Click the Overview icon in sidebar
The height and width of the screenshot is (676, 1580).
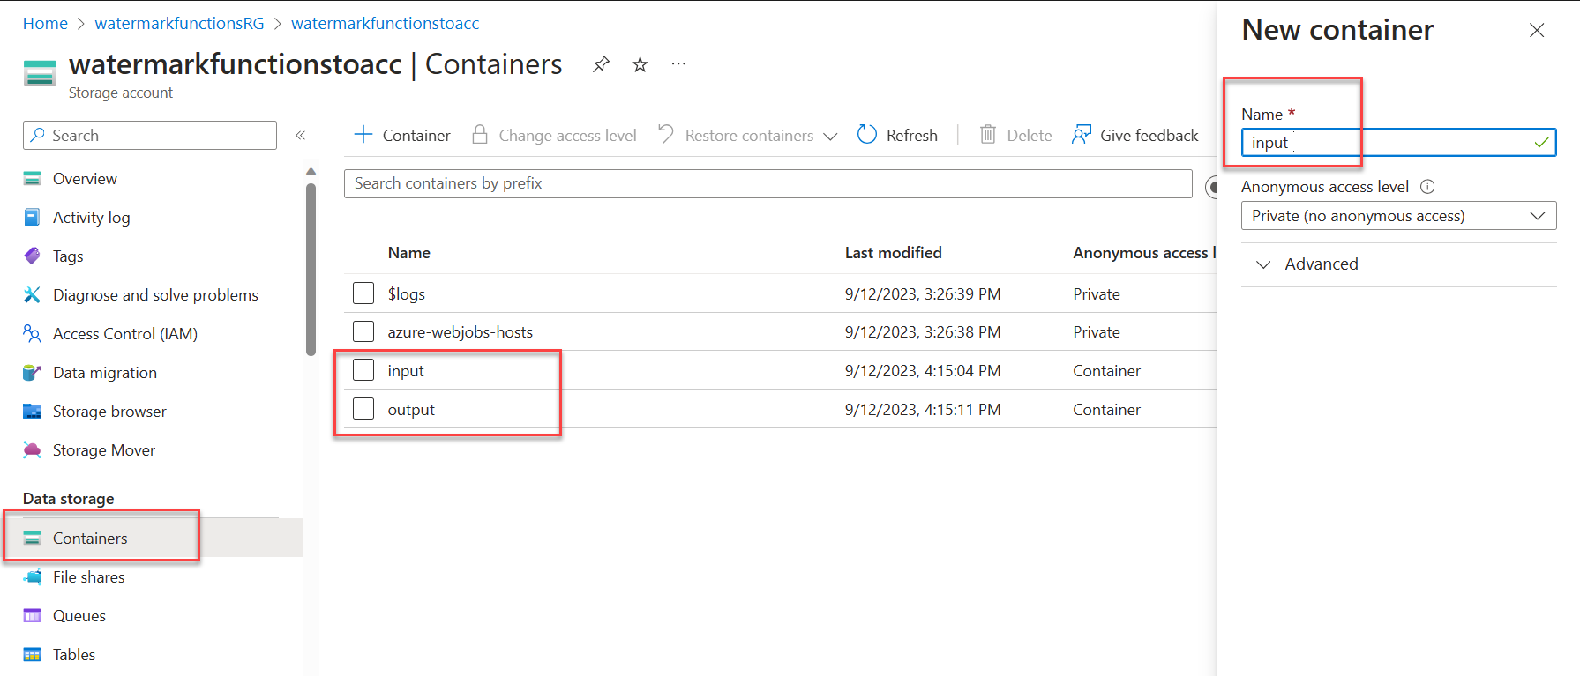pos(33,179)
